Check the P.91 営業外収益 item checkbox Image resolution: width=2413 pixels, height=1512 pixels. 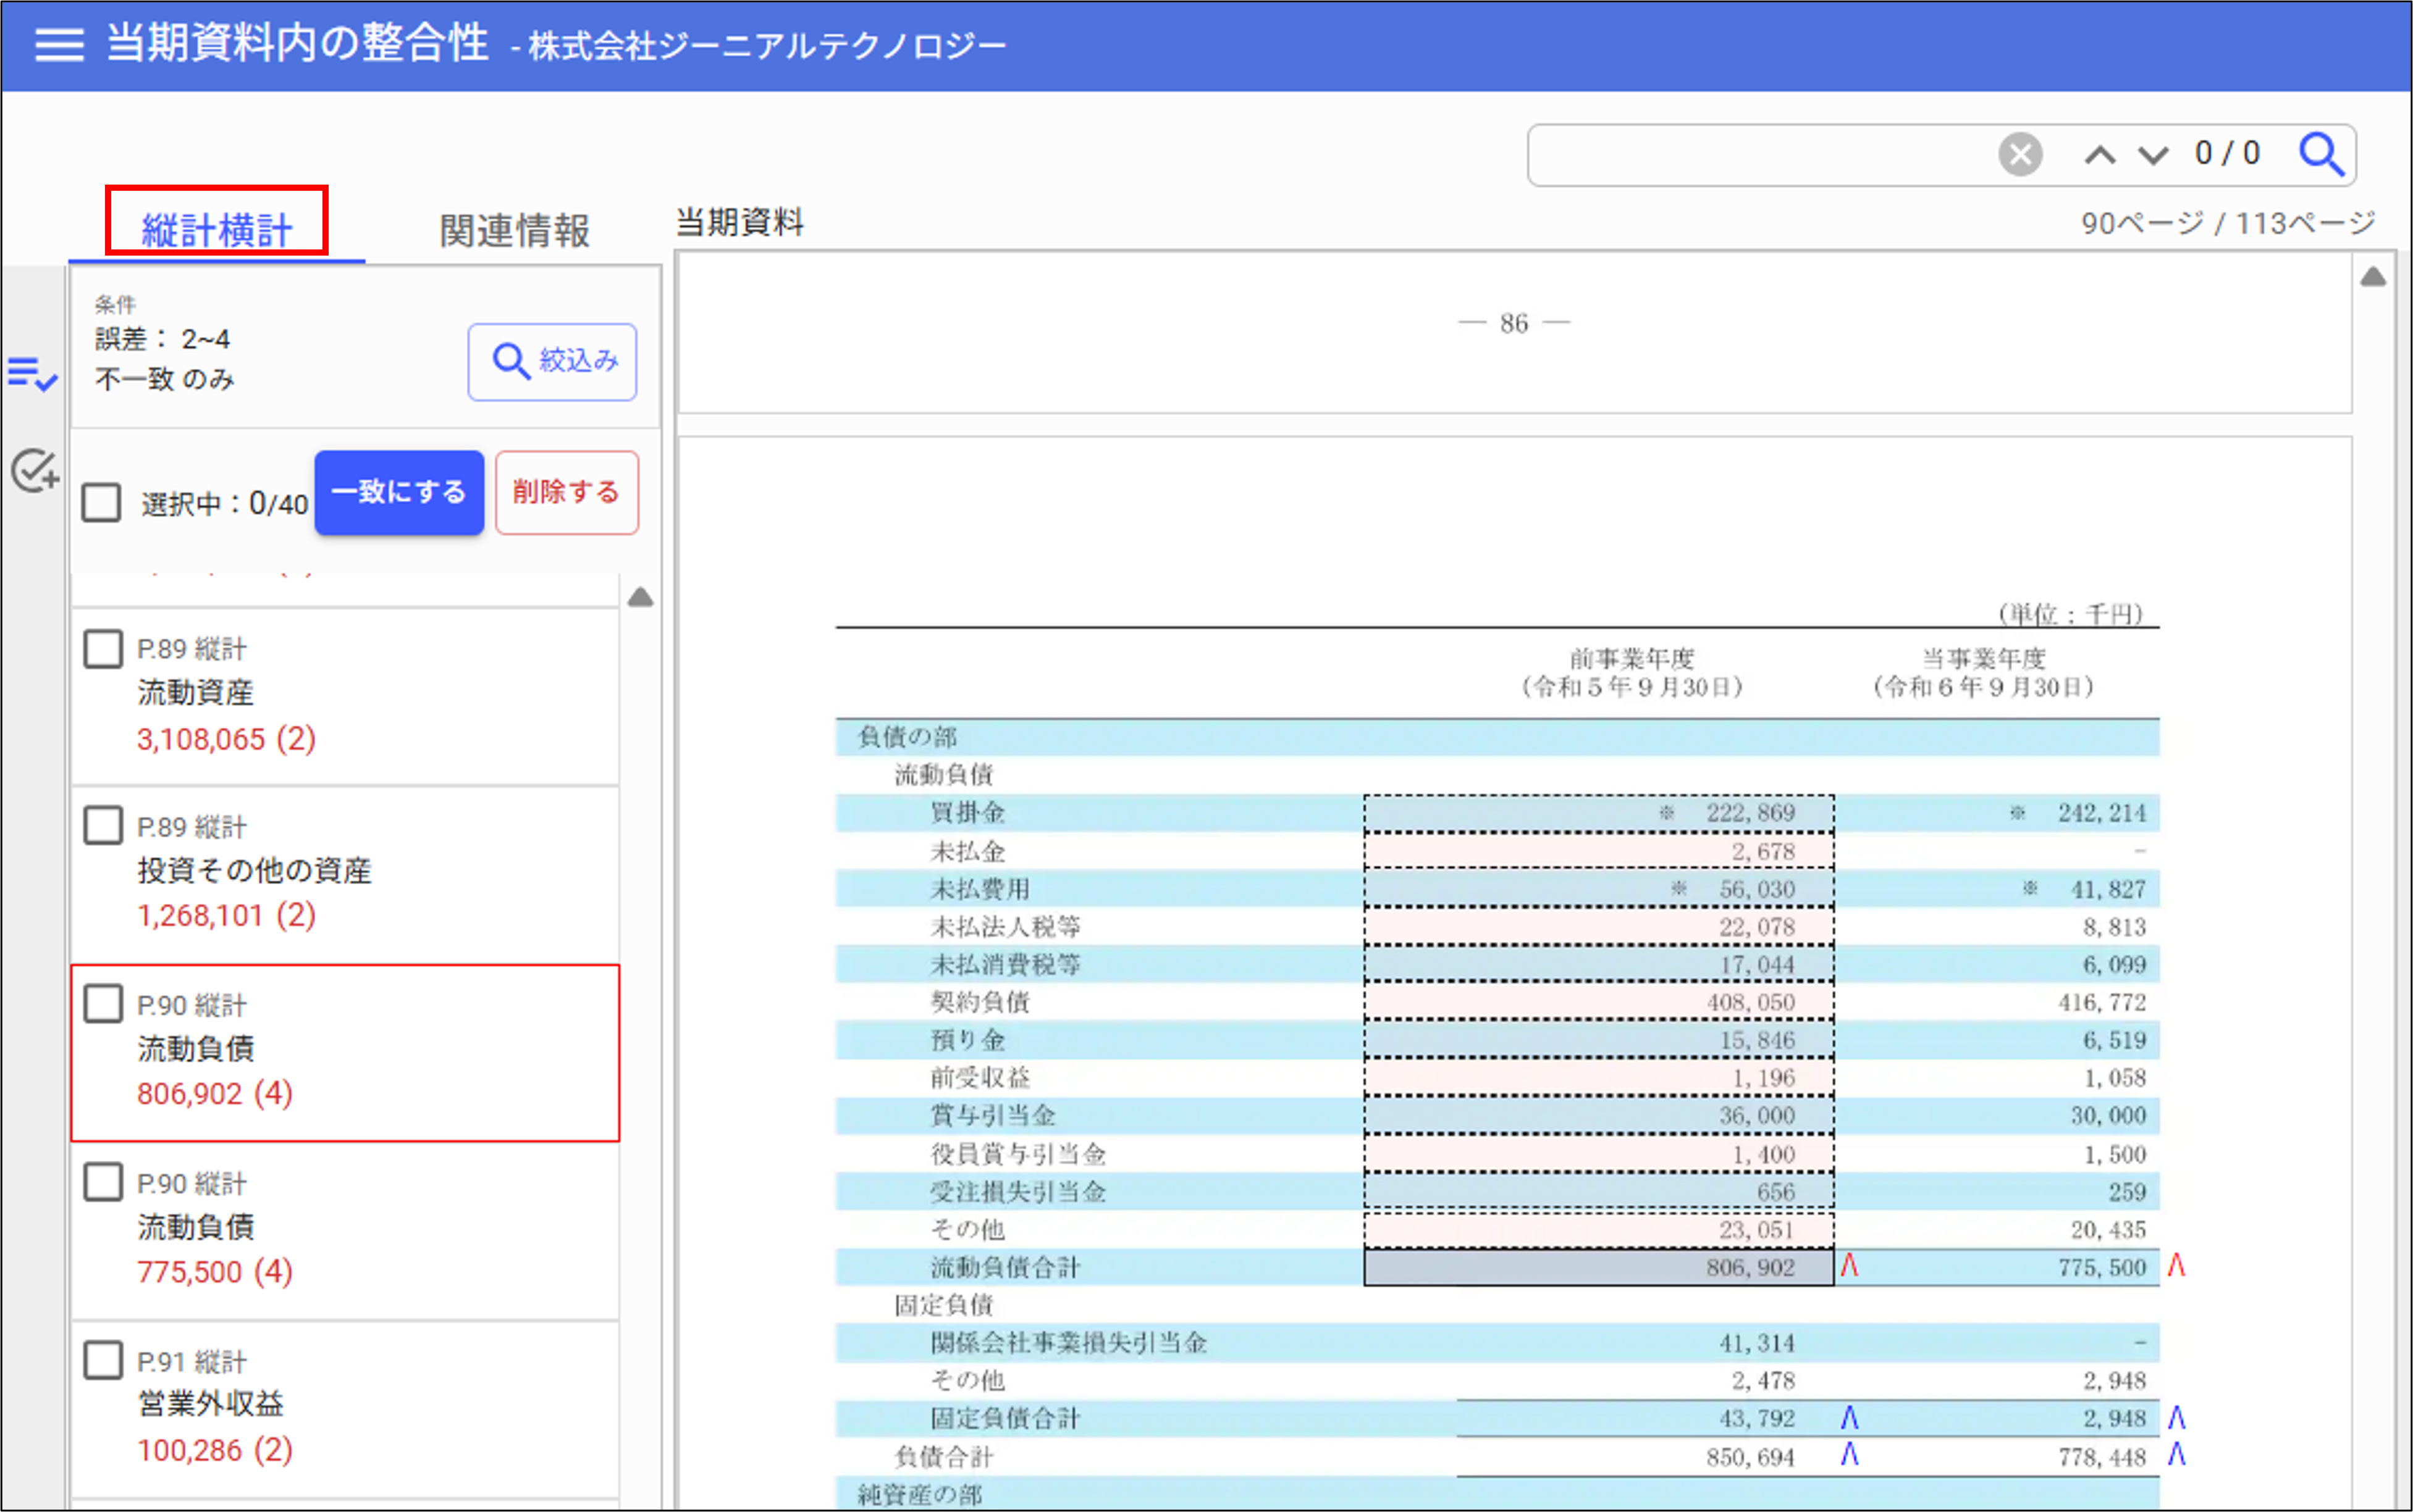(x=103, y=1360)
